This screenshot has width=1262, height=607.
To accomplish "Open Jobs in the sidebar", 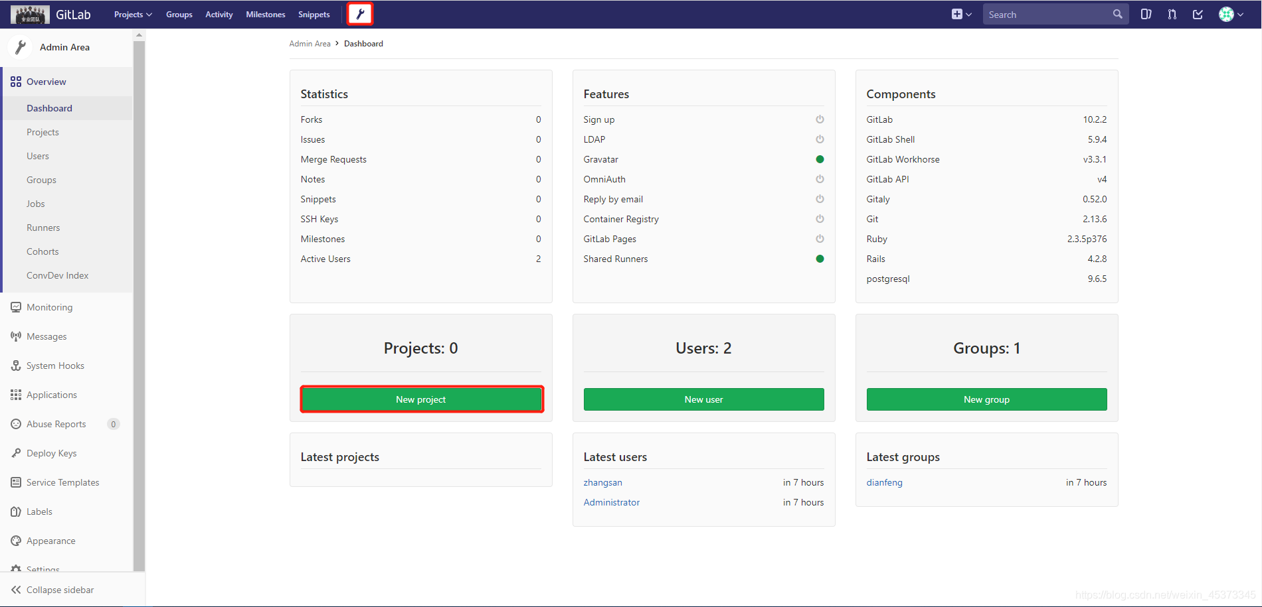I will [36, 204].
